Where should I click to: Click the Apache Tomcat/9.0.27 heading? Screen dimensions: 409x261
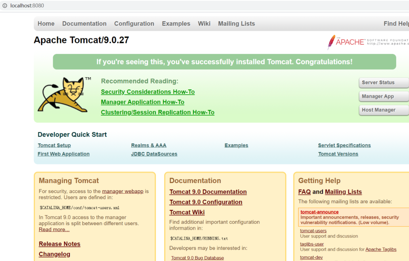[x=82, y=40]
